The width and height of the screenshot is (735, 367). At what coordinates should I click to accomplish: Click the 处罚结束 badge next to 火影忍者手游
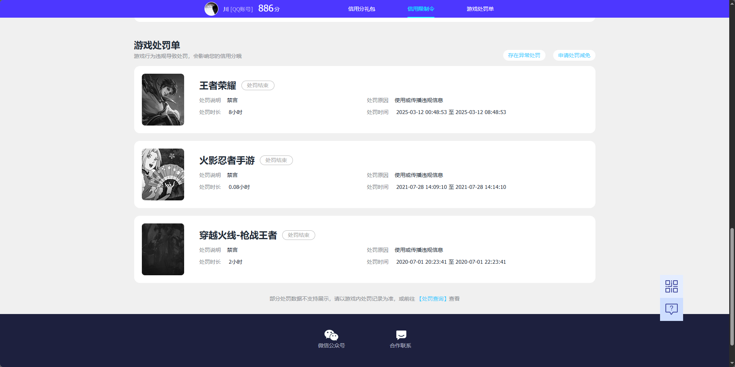(276, 160)
